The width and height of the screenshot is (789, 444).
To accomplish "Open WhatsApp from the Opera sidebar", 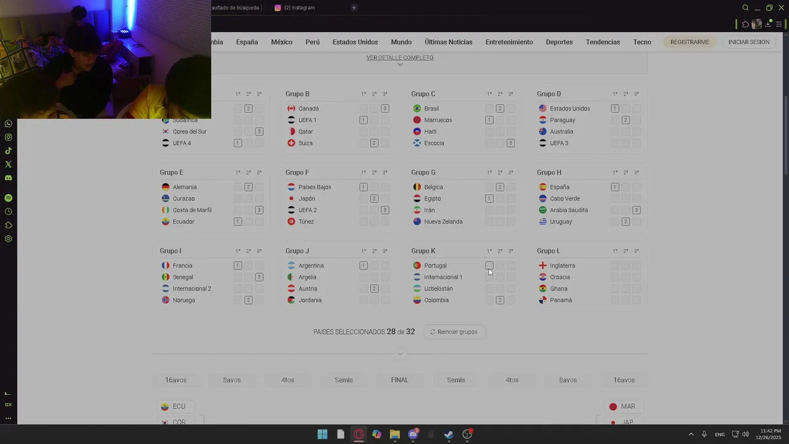I will click(8, 124).
